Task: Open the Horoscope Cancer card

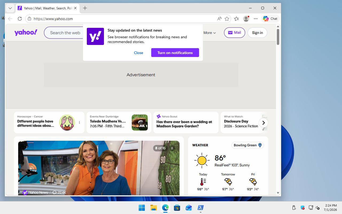Action: tap(49, 123)
